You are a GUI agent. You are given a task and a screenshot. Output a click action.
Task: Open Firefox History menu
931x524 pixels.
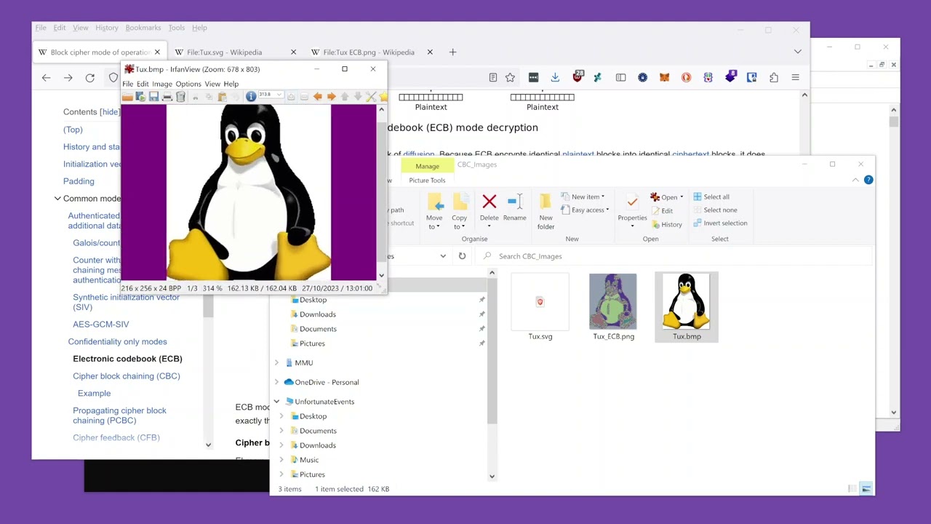[106, 28]
